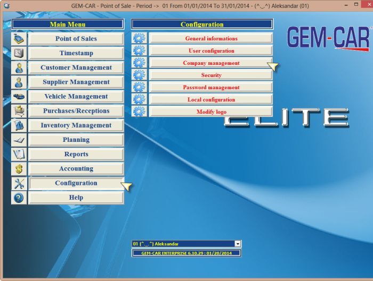373x281 pixels.
Task: Go to Supplier Management
Action: point(76,82)
